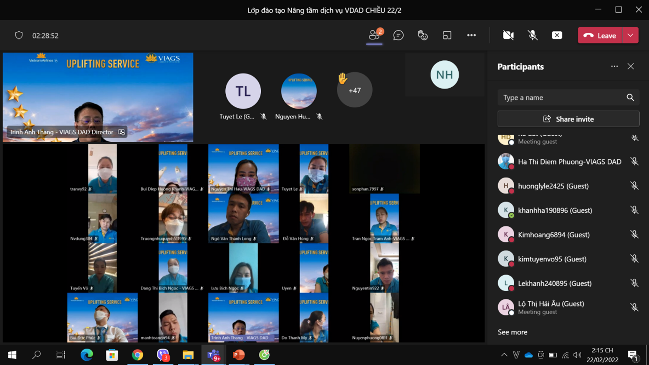This screenshot has width=649, height=365.
Task: Close the Participants panel
Action: 631,67
